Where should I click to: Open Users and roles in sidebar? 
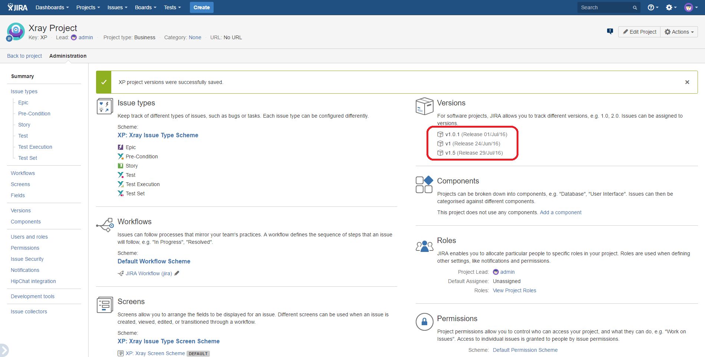(29, 237)
